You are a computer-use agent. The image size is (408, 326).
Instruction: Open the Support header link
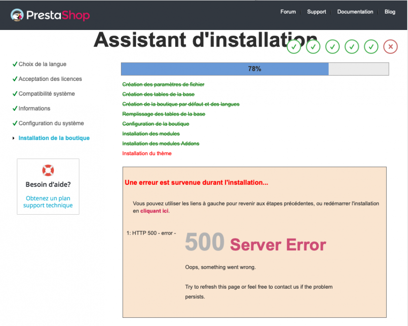coord(316,12)
